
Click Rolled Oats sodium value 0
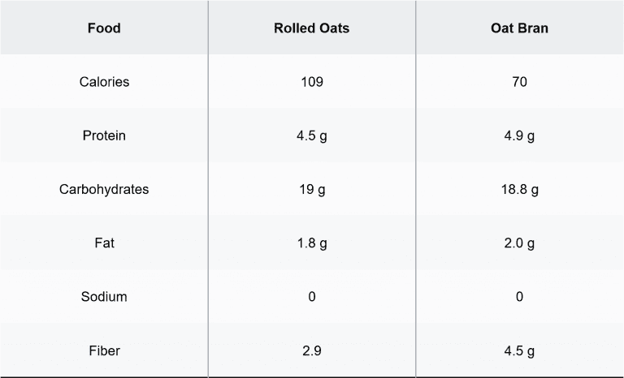312,297
